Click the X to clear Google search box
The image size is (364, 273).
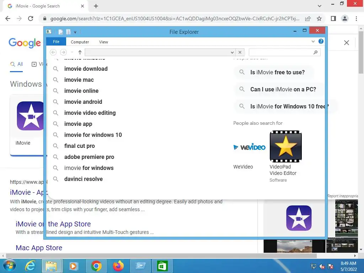346,43
